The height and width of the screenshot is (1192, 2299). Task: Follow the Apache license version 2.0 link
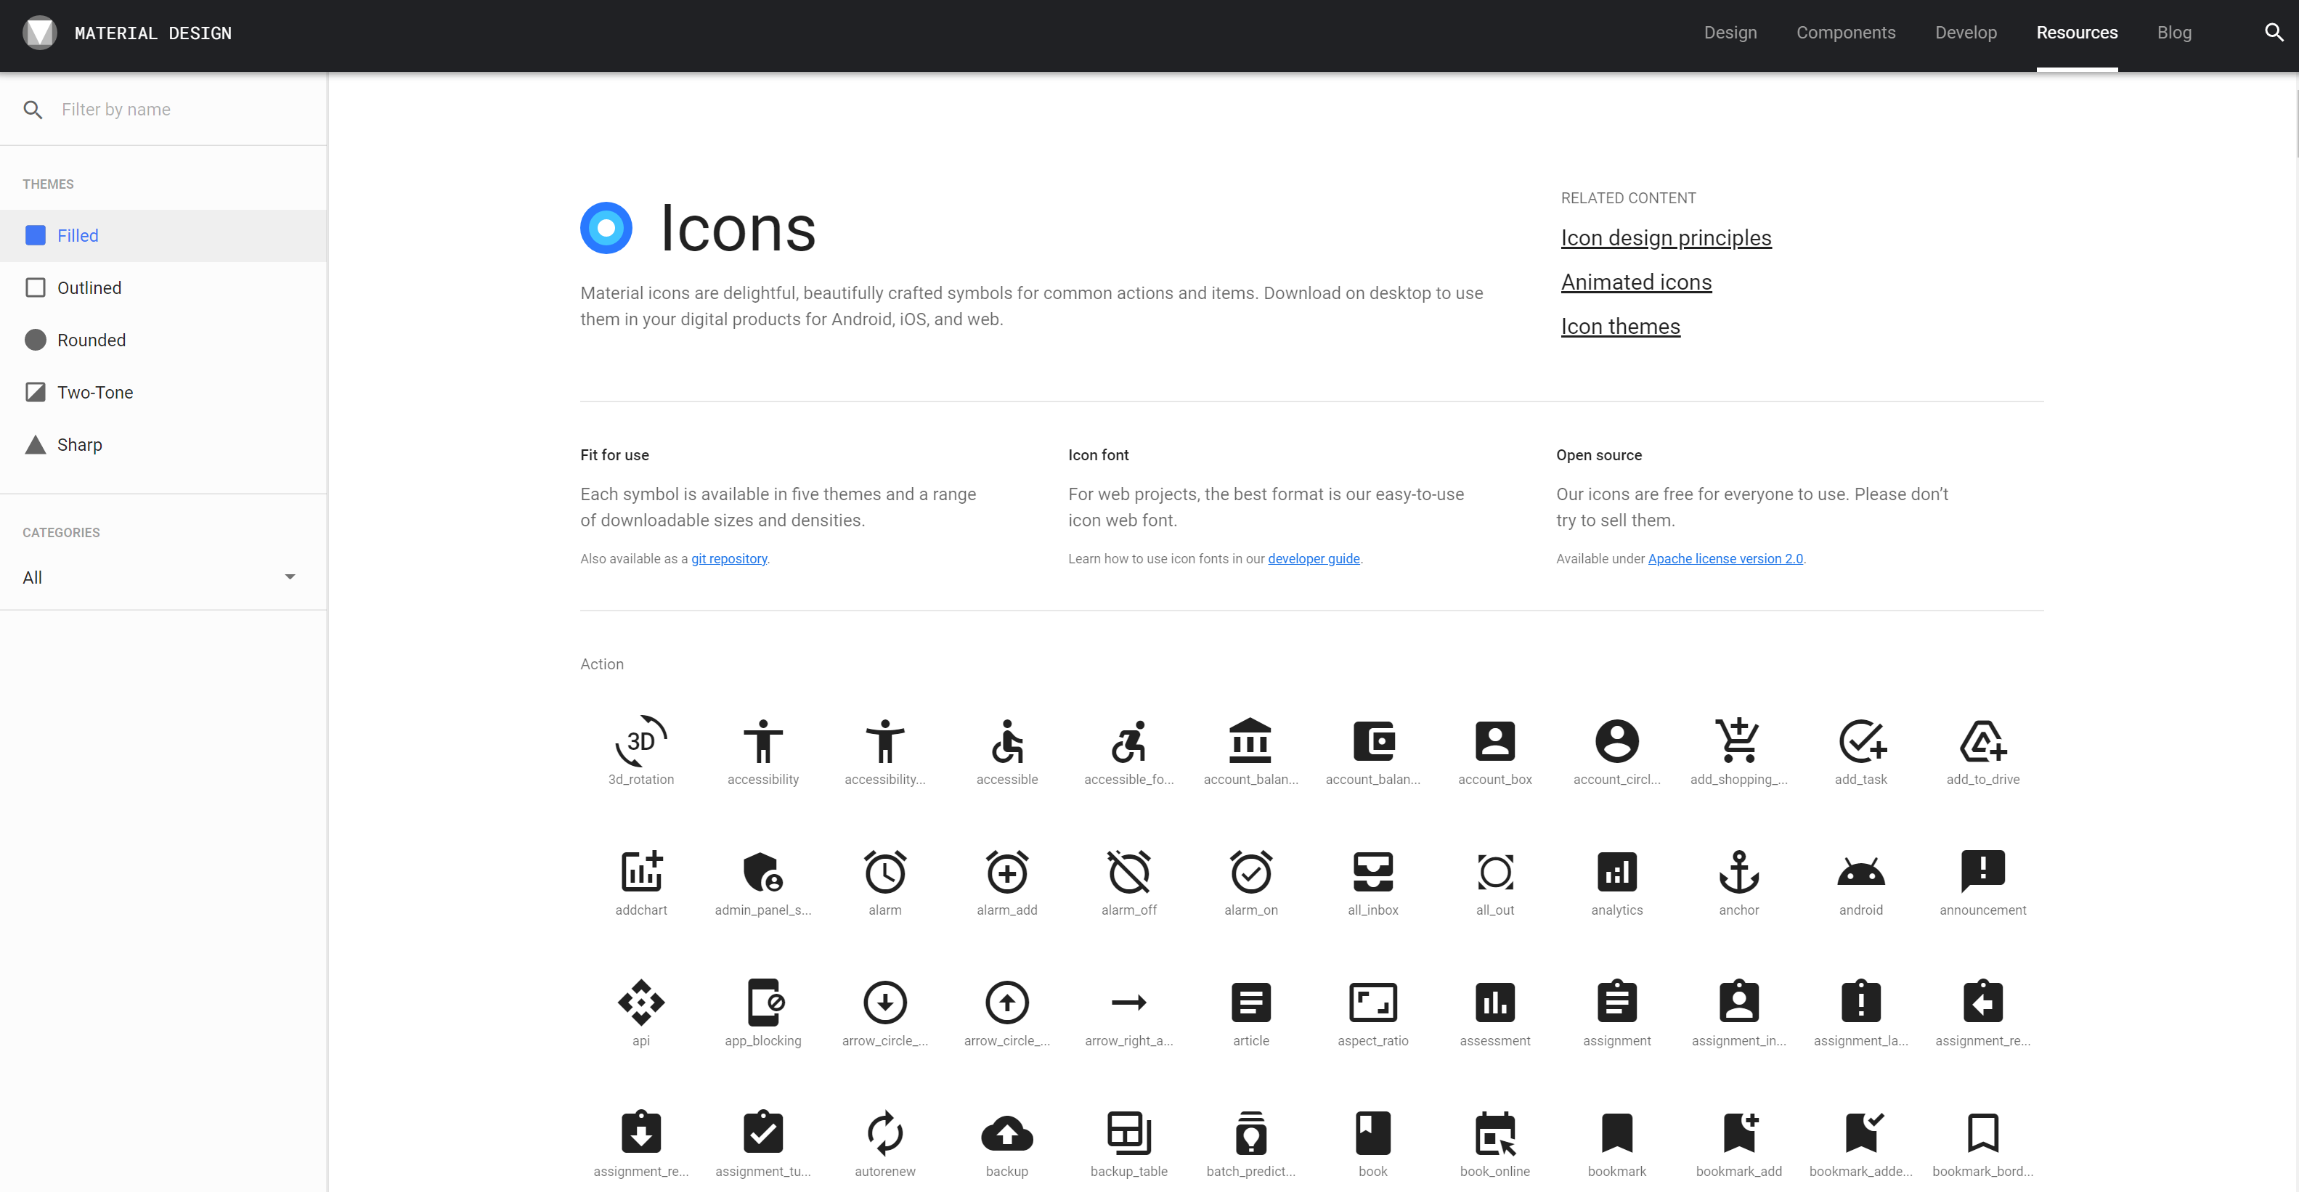[1724, 558]
